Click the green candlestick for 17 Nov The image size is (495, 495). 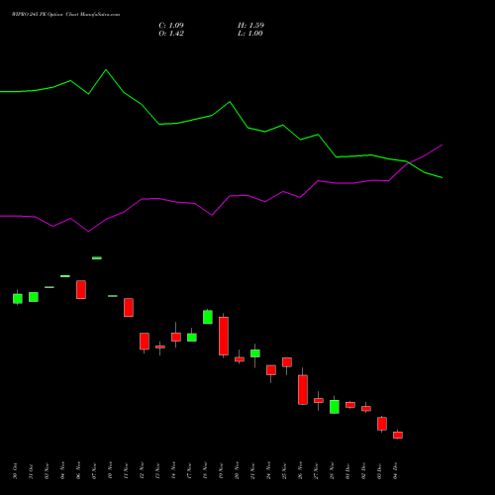click(x=192, y=338)
